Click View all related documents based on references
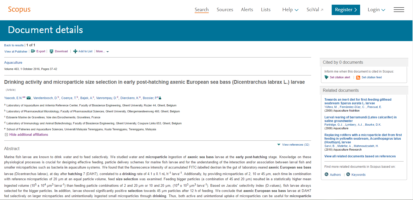Viewport: 413px width, 200px height. [360, 156]
